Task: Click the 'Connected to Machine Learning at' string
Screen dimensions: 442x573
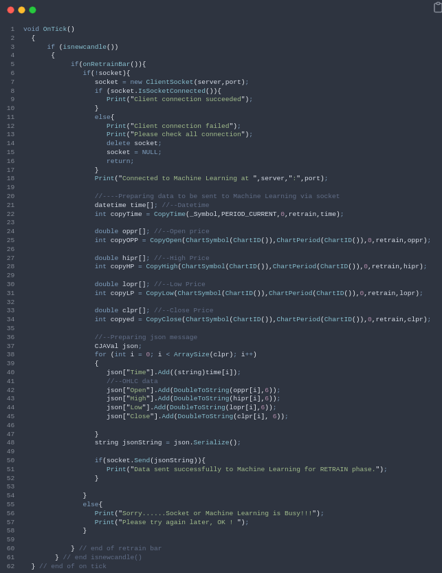Action: pyautogui.click(x=186, y=179)
